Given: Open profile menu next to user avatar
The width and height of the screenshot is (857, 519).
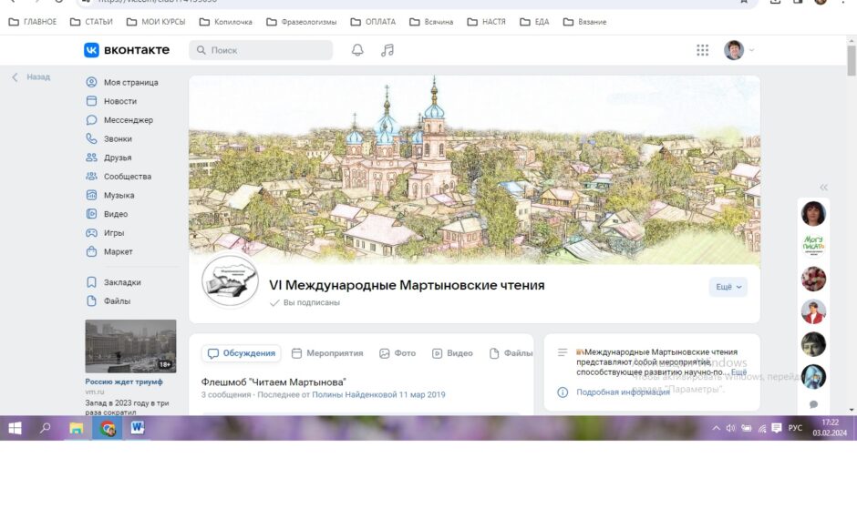Looking at the screenshot, I should [751, 50].
